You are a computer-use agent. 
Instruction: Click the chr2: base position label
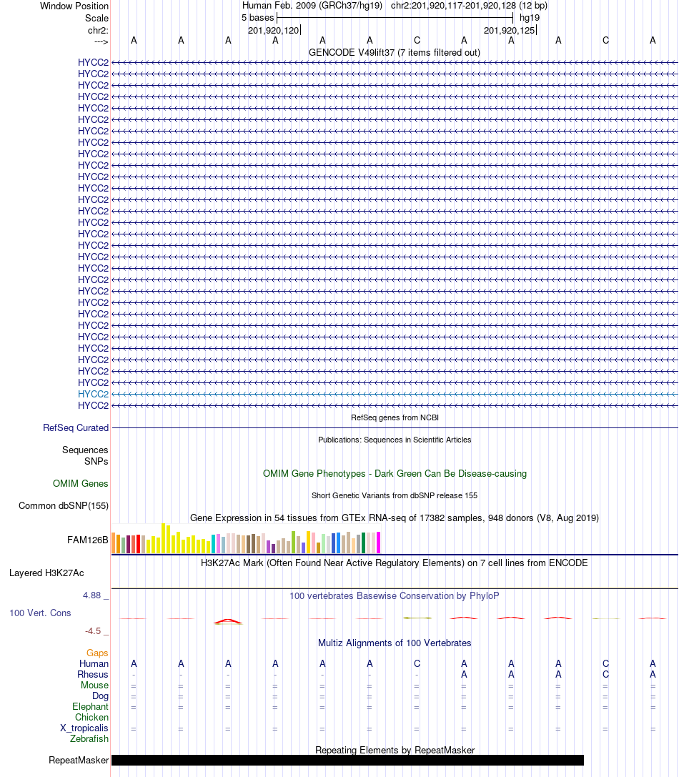98,30
